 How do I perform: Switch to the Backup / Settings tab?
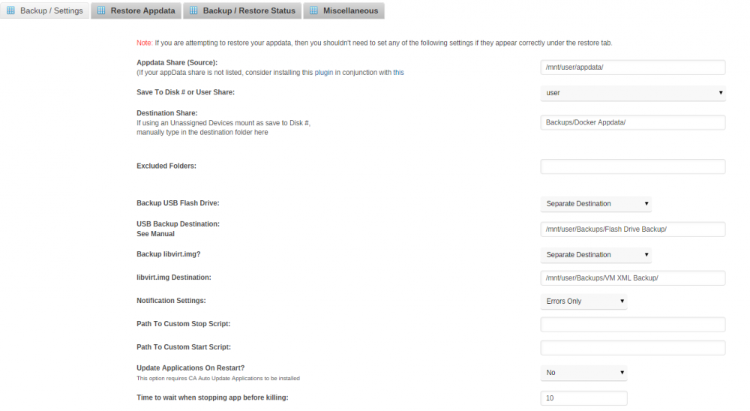click(45, 10)
